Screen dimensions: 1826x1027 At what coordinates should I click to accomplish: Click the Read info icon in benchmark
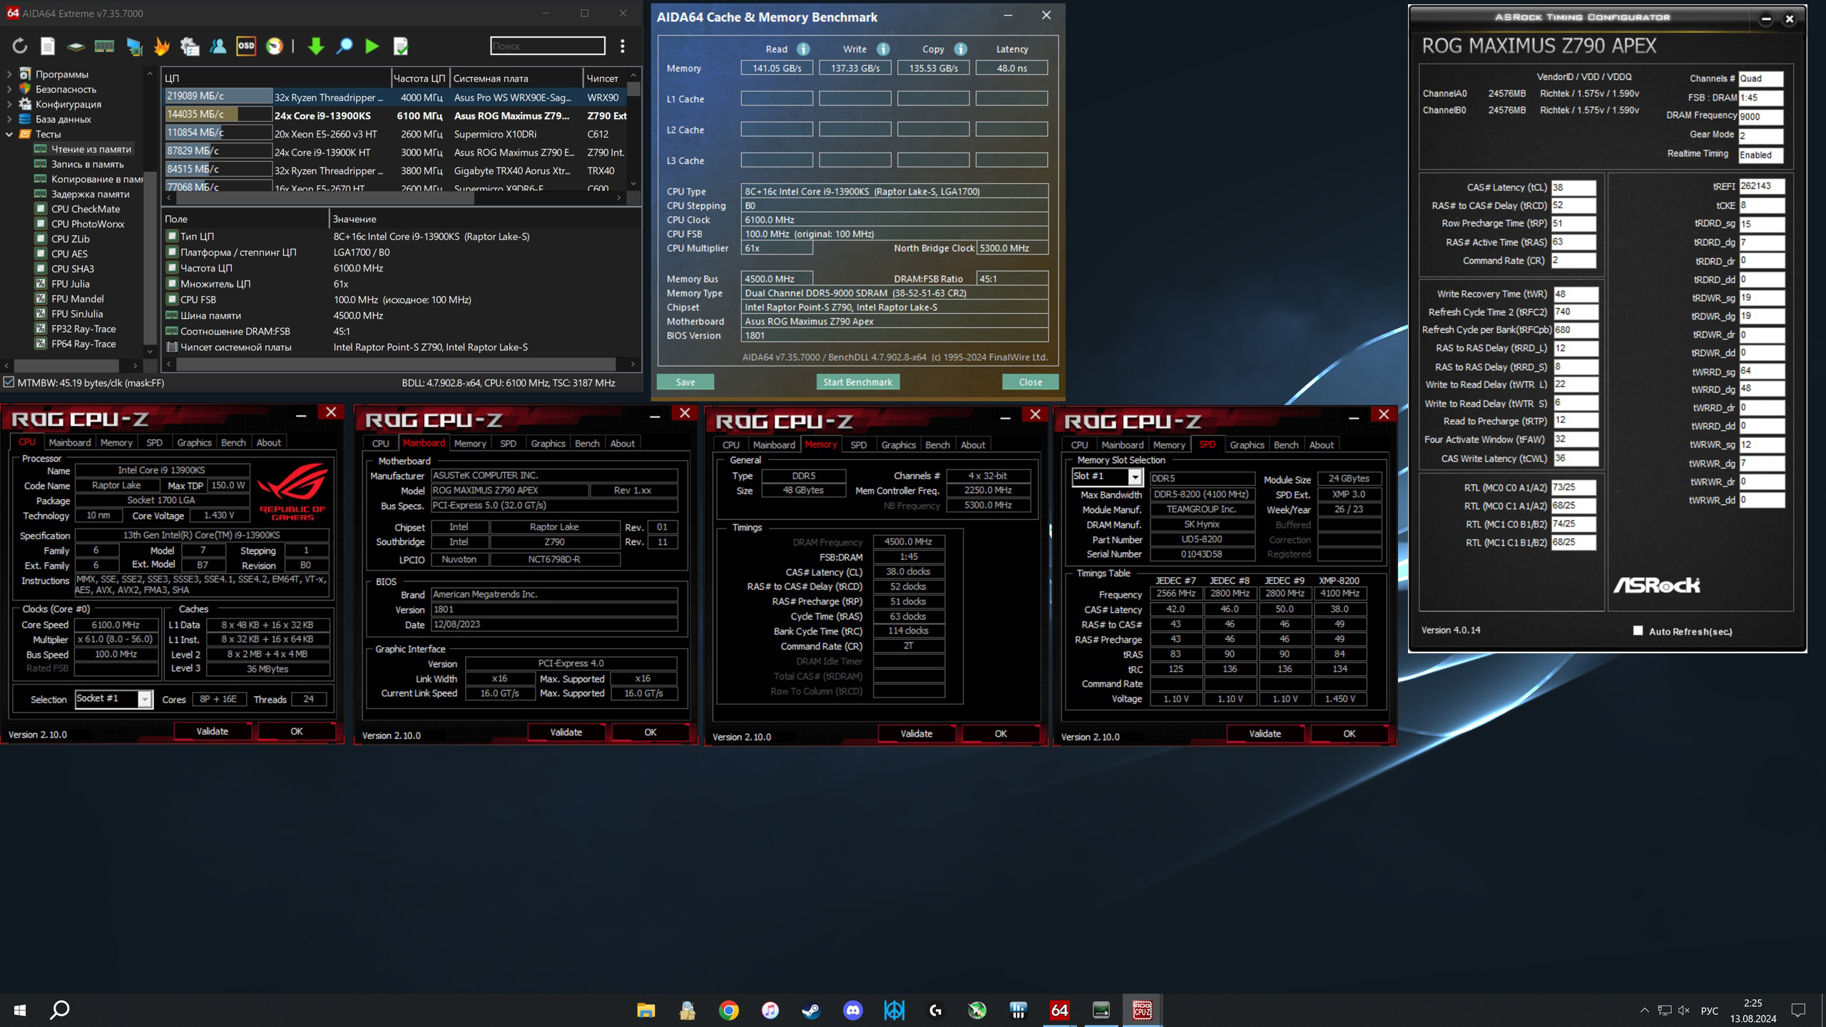(803, 49)
